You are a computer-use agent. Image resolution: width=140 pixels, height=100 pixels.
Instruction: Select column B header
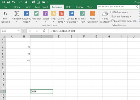coord(24,36)
